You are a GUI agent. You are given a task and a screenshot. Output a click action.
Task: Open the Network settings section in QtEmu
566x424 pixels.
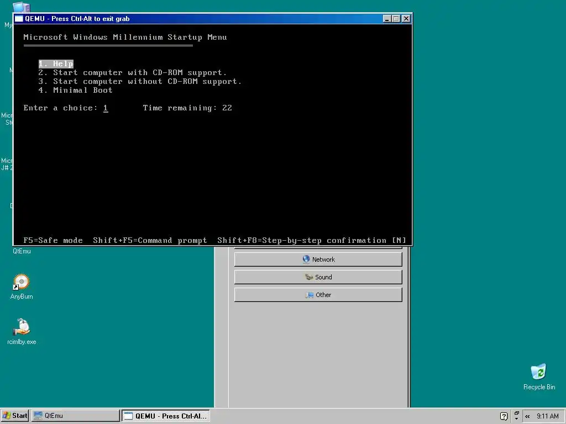318,259
